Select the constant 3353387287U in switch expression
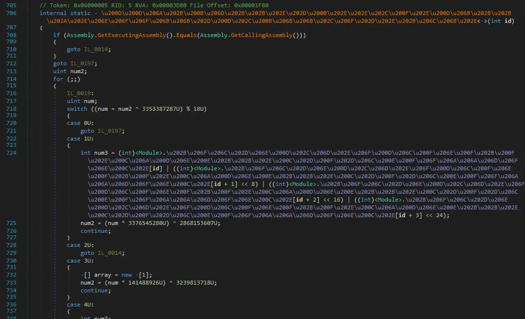 pyautogui.click(x=161, y=109)
